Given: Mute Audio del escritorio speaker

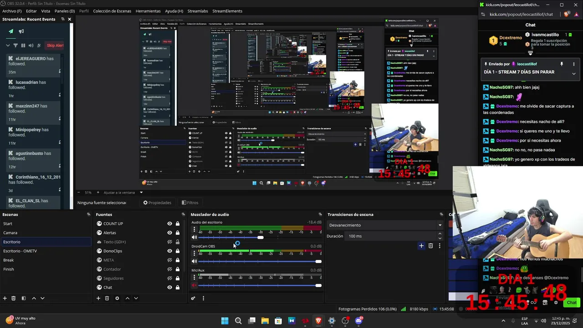Looking at the screenshot, I should 194,237.
